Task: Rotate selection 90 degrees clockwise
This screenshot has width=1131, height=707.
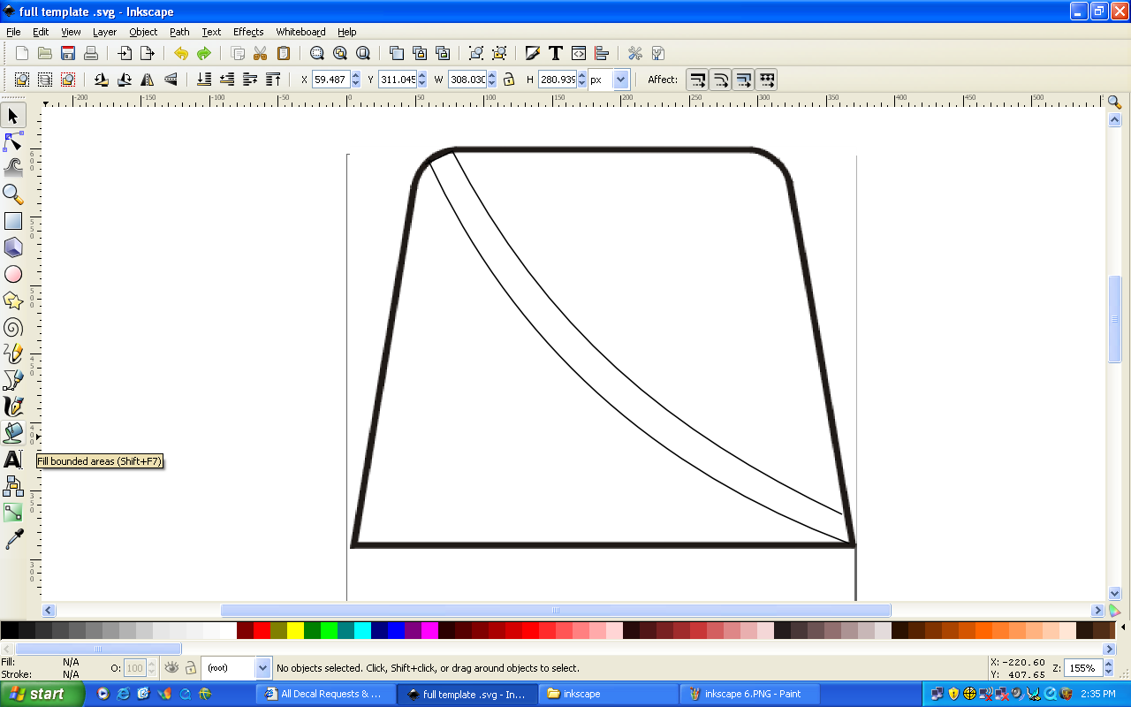Action: [x=125, y=79]
